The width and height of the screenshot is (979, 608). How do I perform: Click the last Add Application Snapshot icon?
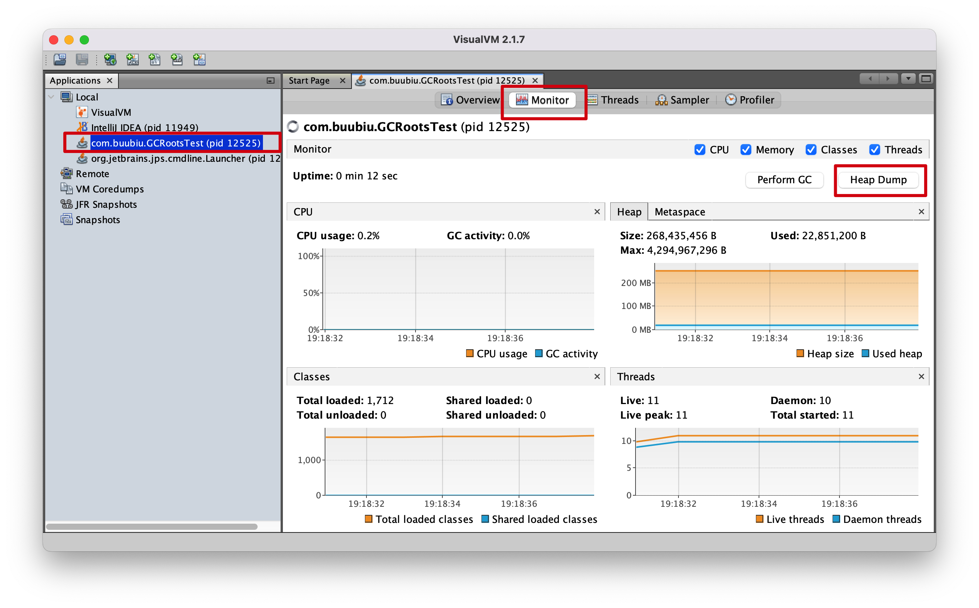199,59
